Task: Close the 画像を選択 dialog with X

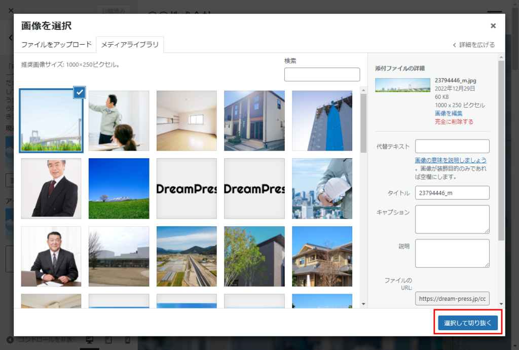Action: click(x=493, y=26)
